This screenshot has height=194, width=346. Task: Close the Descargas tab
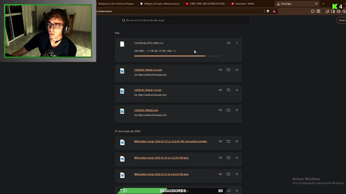pos(316,4)
